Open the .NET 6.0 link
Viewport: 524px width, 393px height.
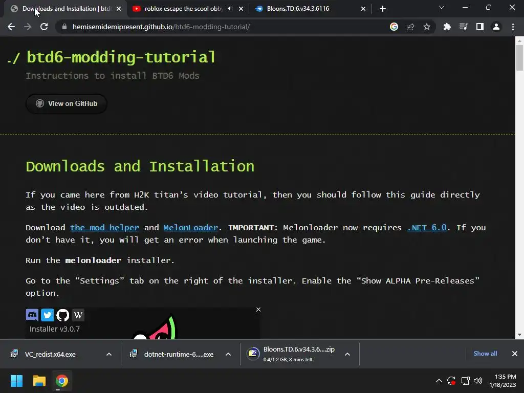click(427, 228)
